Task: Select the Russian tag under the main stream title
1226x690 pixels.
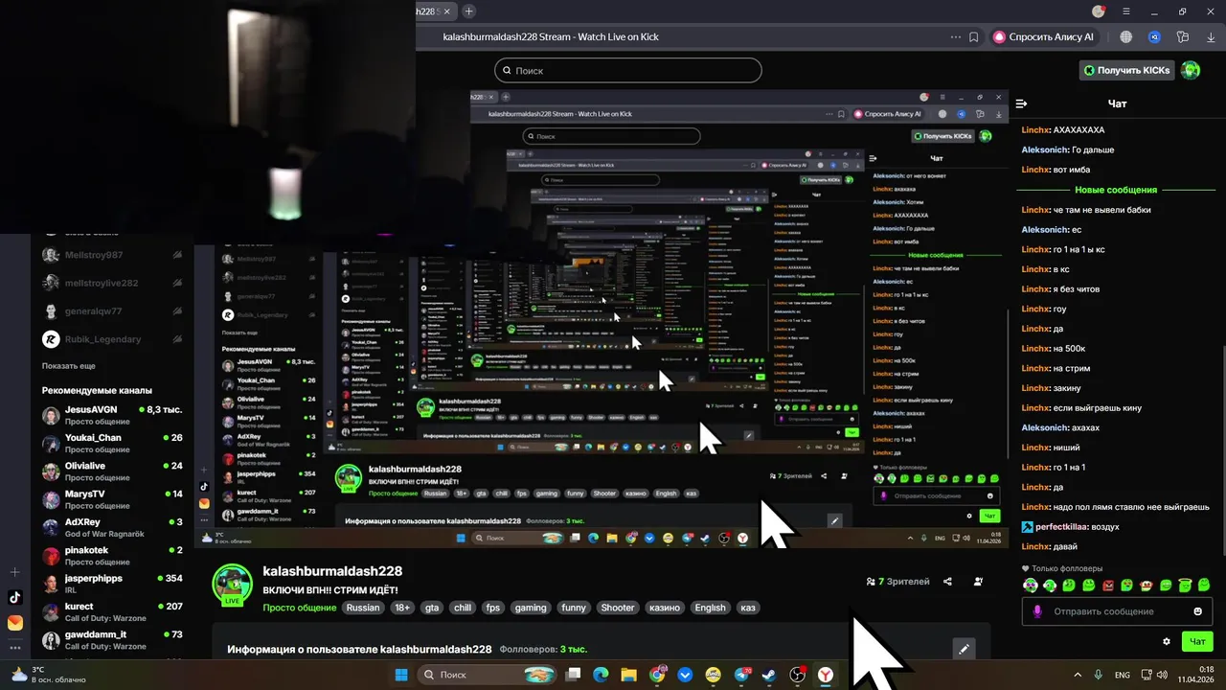Action: coord(363,608)
